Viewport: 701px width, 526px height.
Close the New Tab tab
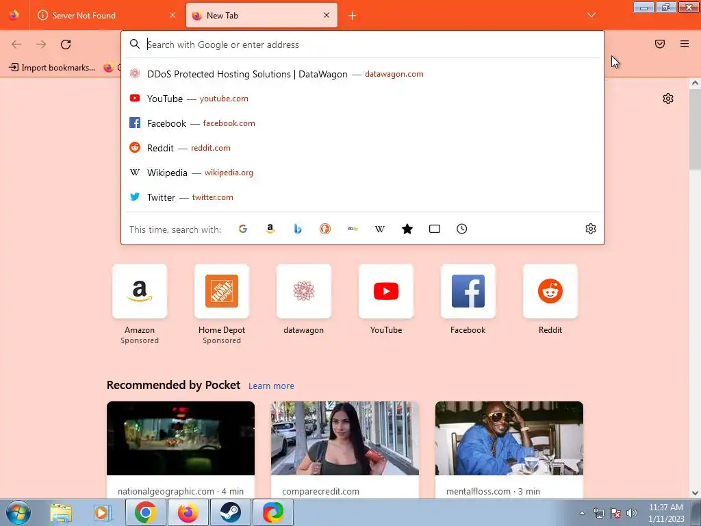click(x=327, y=15)
